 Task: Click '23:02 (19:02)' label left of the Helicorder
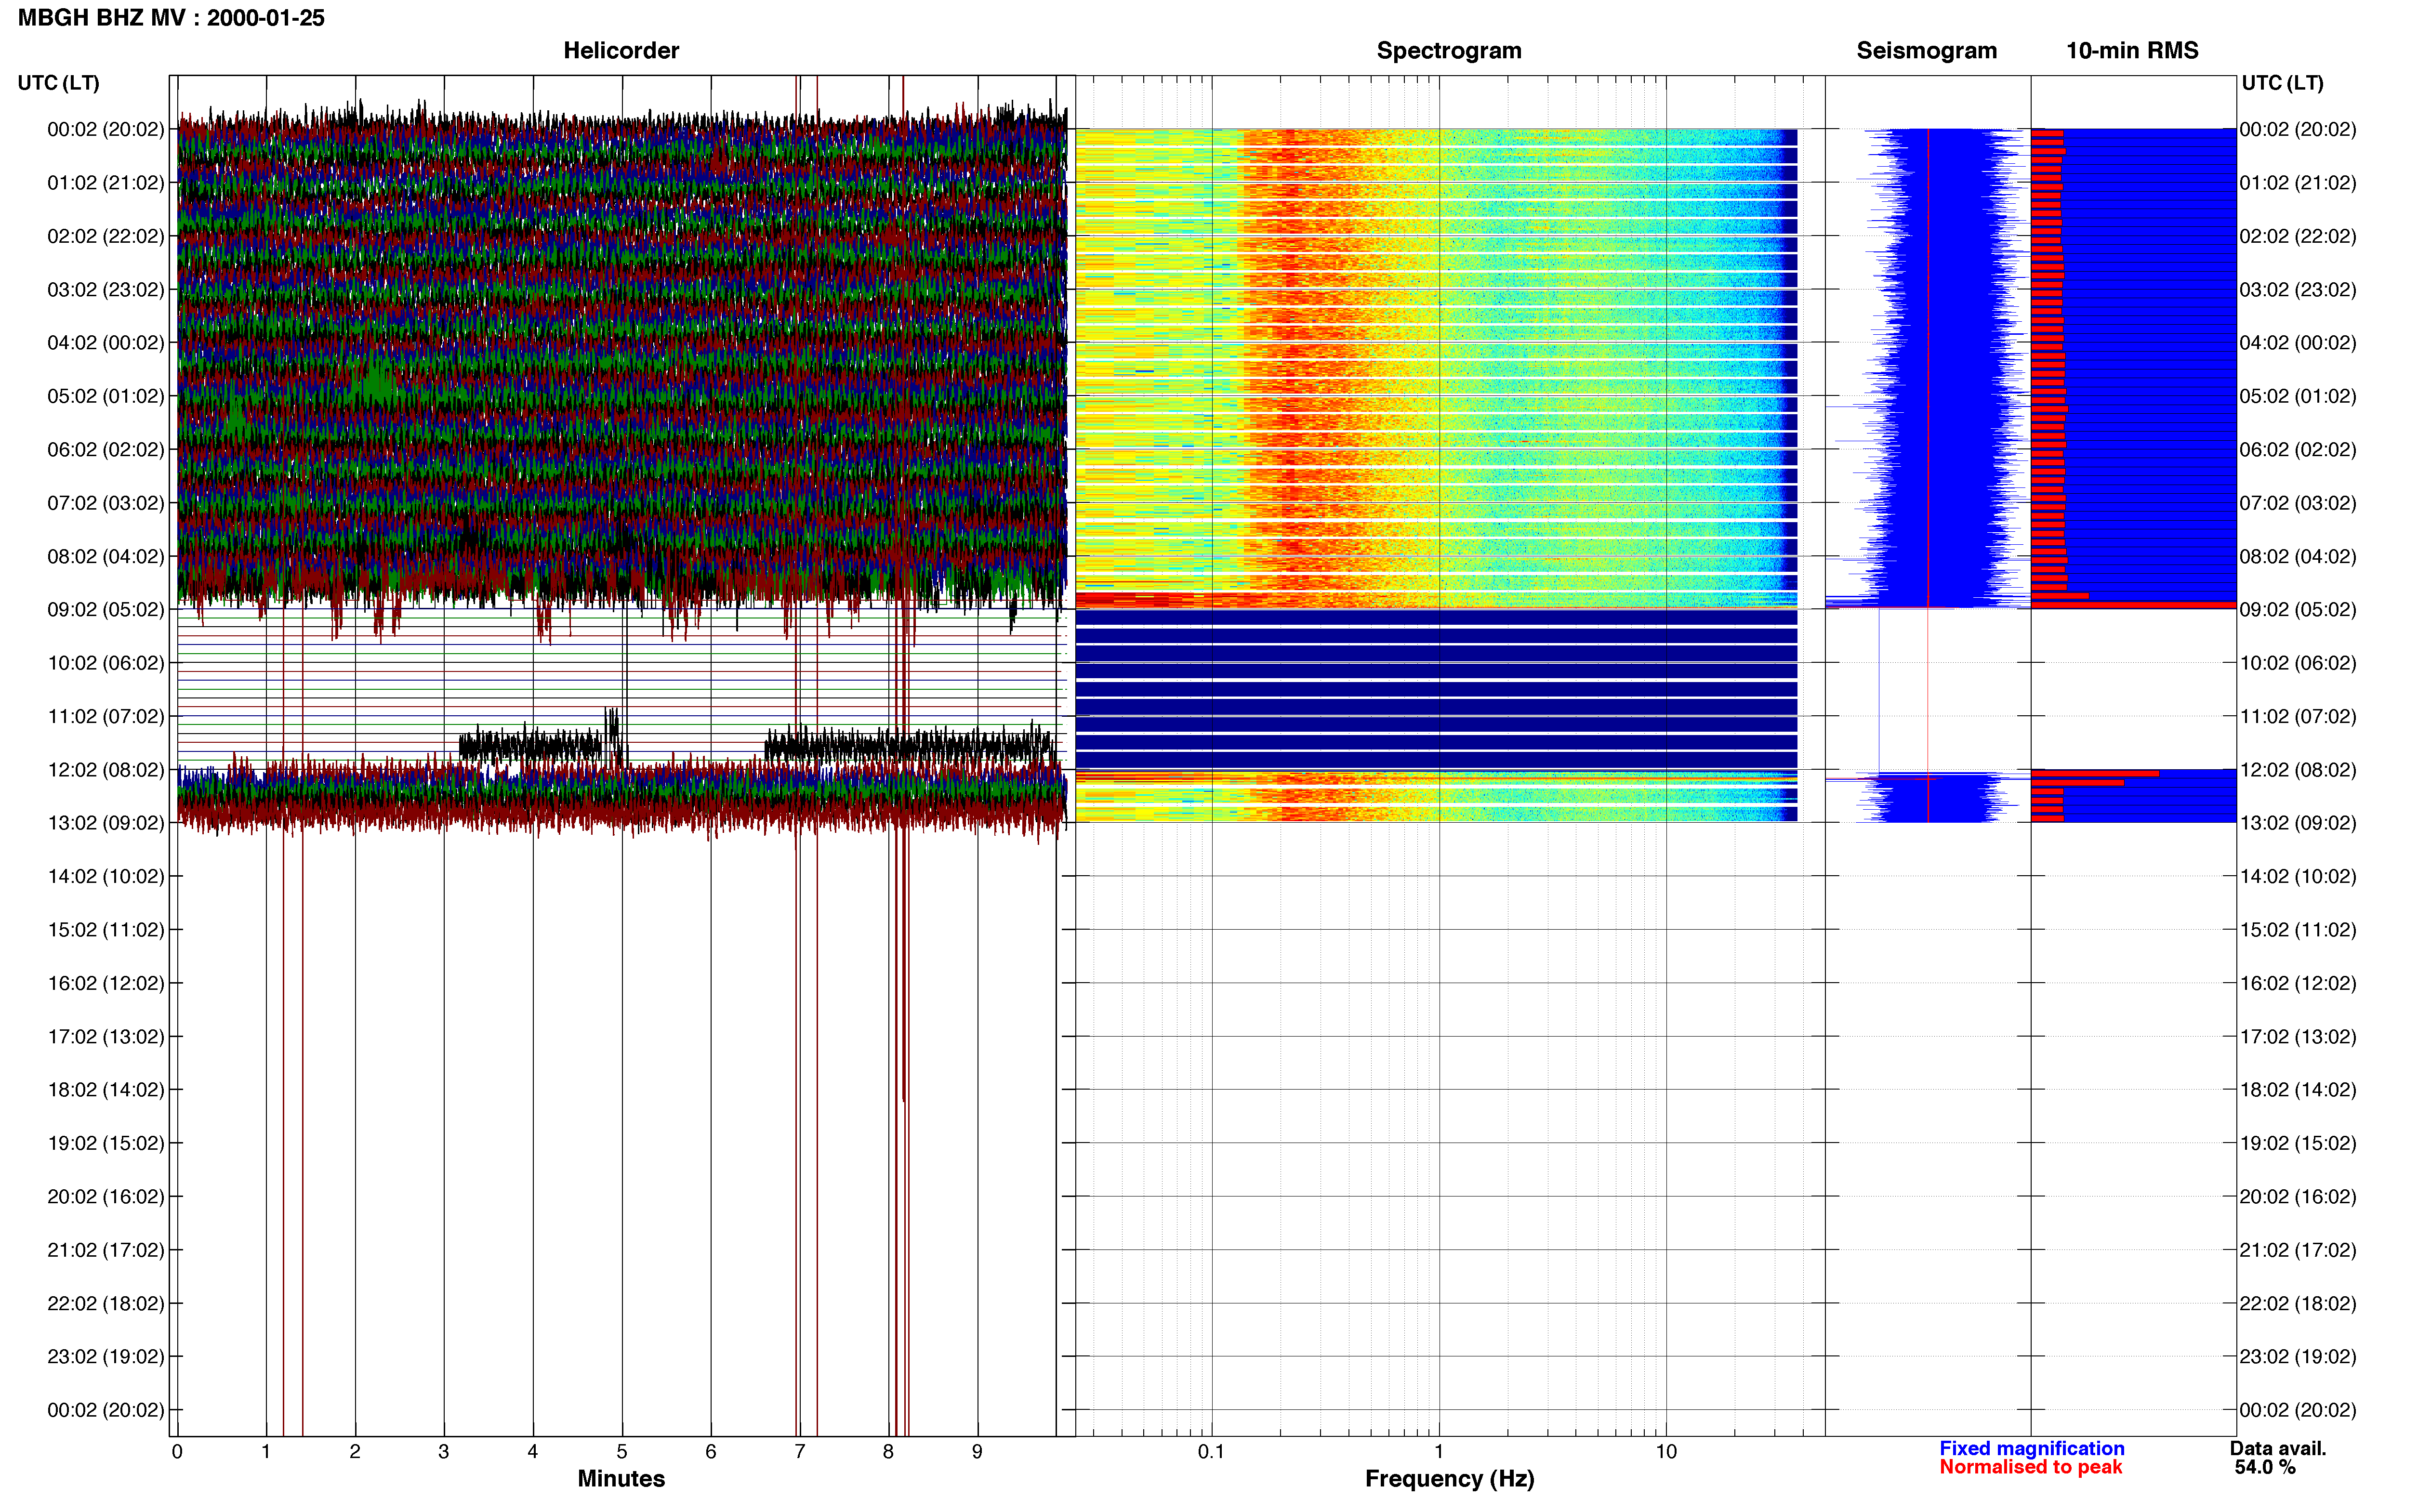pos(105,1357)
